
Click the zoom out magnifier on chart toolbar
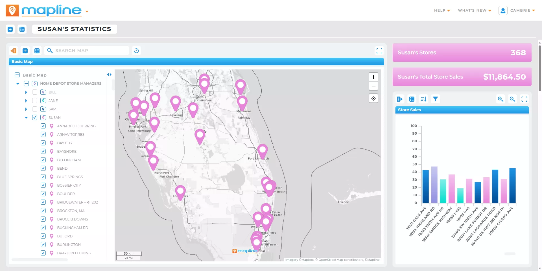(x=512, y=99)
